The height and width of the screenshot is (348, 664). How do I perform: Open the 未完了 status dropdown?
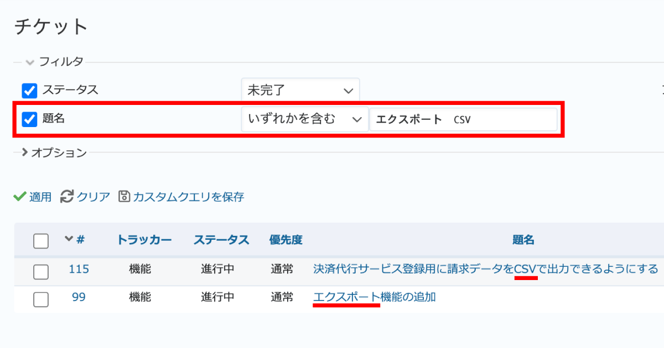click(x=300, y=89)
